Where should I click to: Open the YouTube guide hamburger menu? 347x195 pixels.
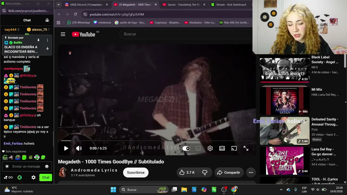click(63, 34)
